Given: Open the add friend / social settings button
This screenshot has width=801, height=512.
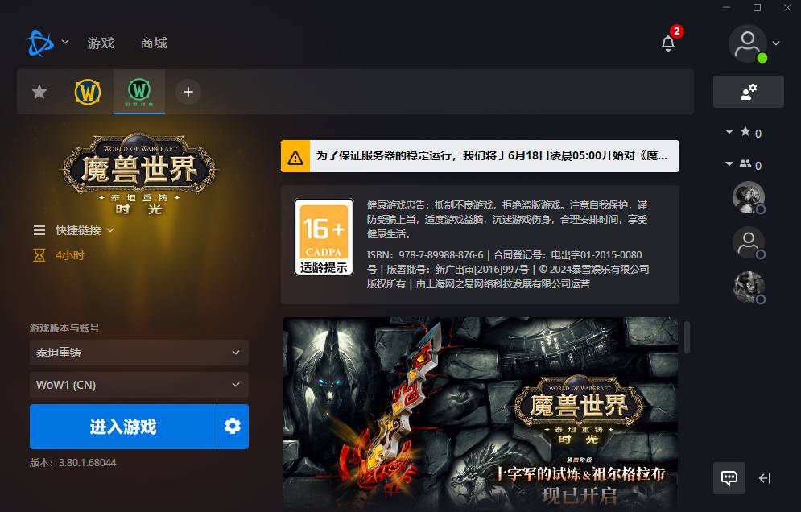Looking at the screenshot, I should pyautogui.click(x=749, y=92).
